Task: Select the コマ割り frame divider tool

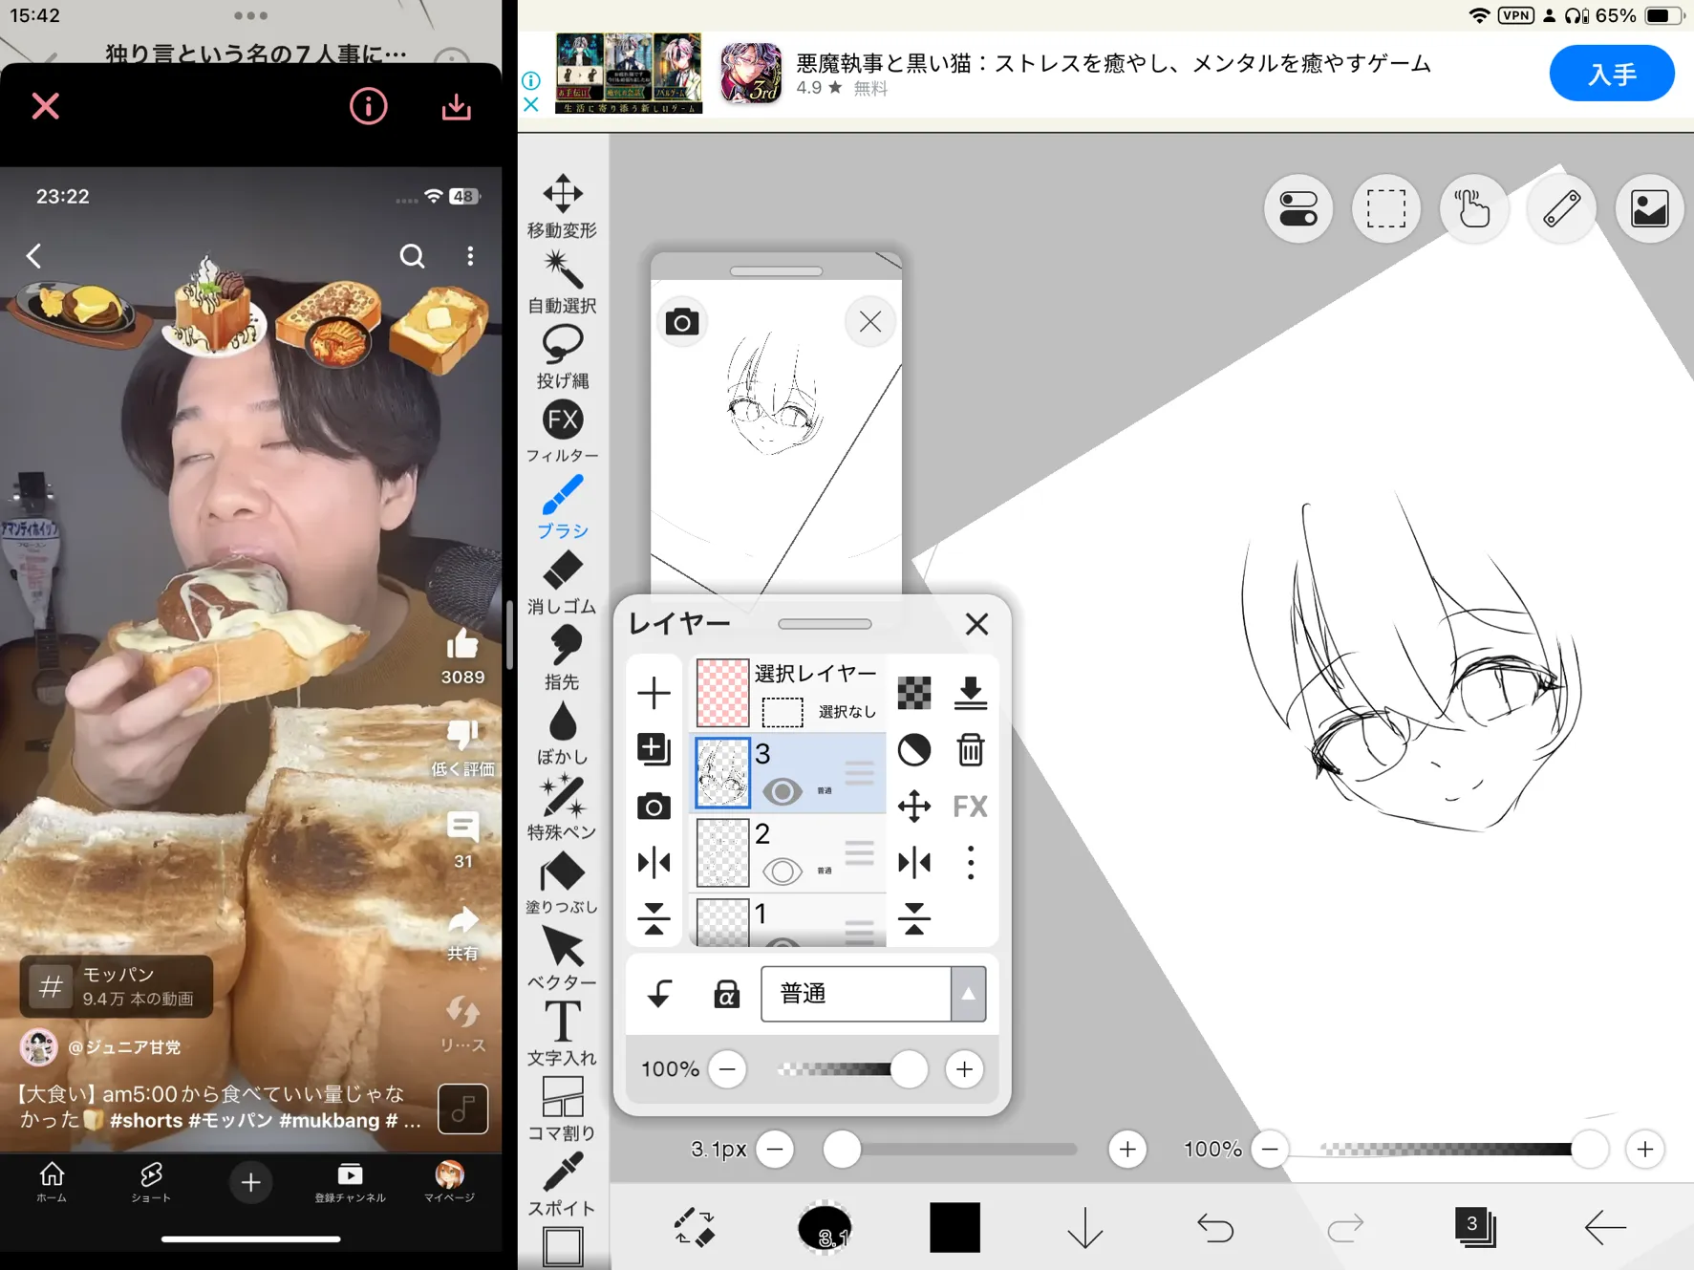Action: tap(563, 1110)
